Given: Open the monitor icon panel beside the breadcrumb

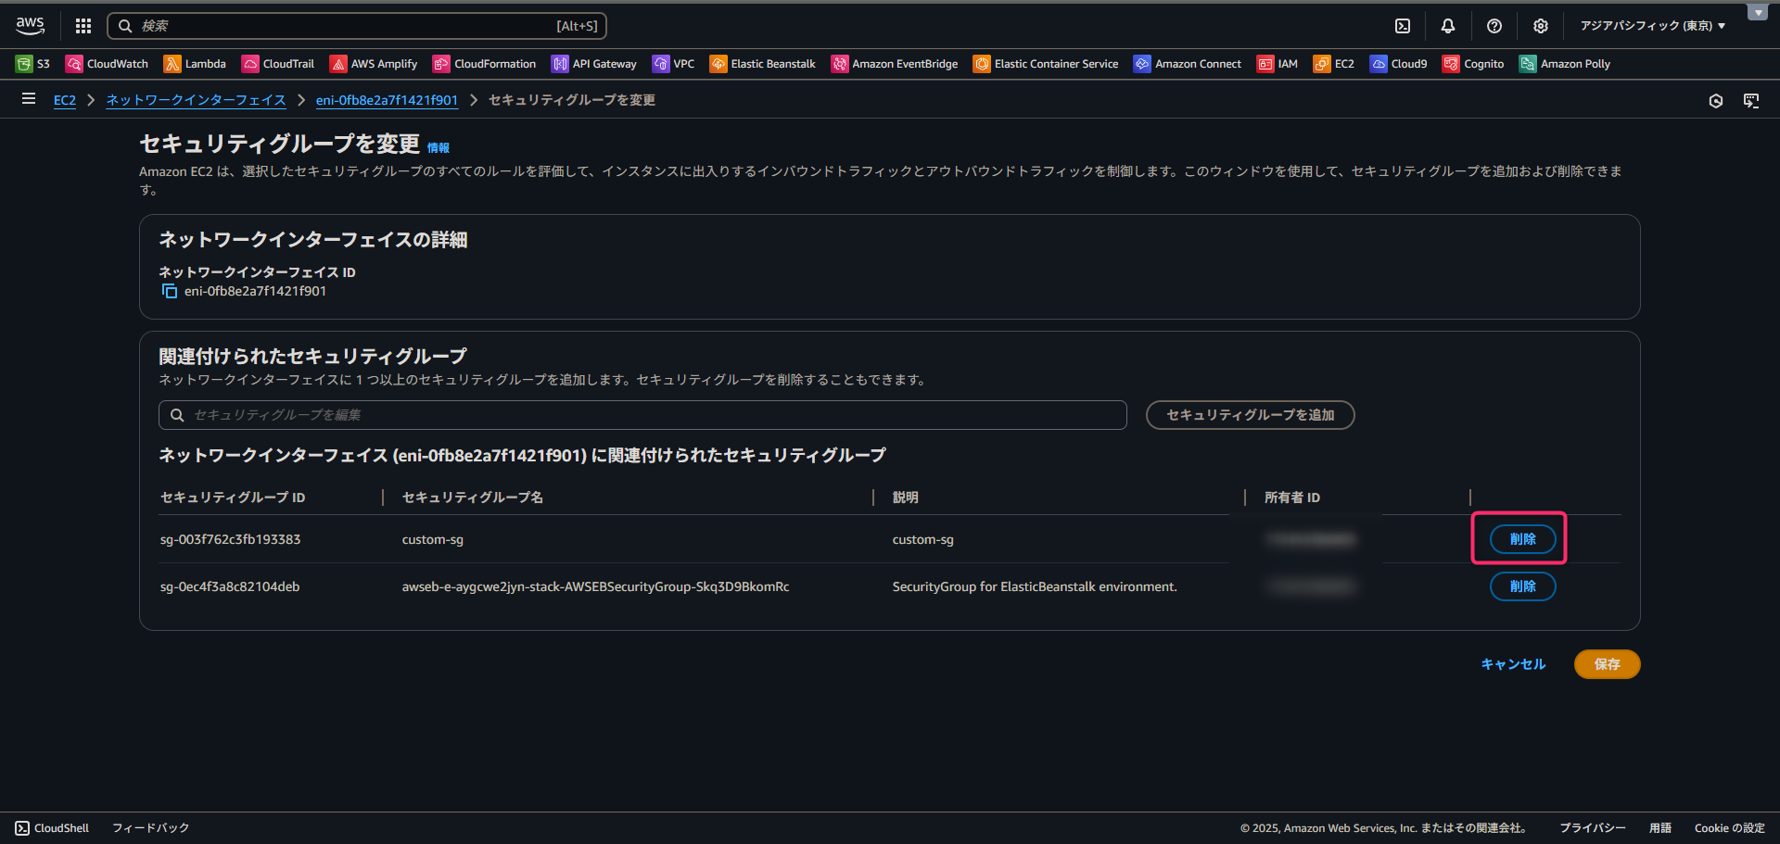Looking at the screenshot, I should pos(1751,100).
